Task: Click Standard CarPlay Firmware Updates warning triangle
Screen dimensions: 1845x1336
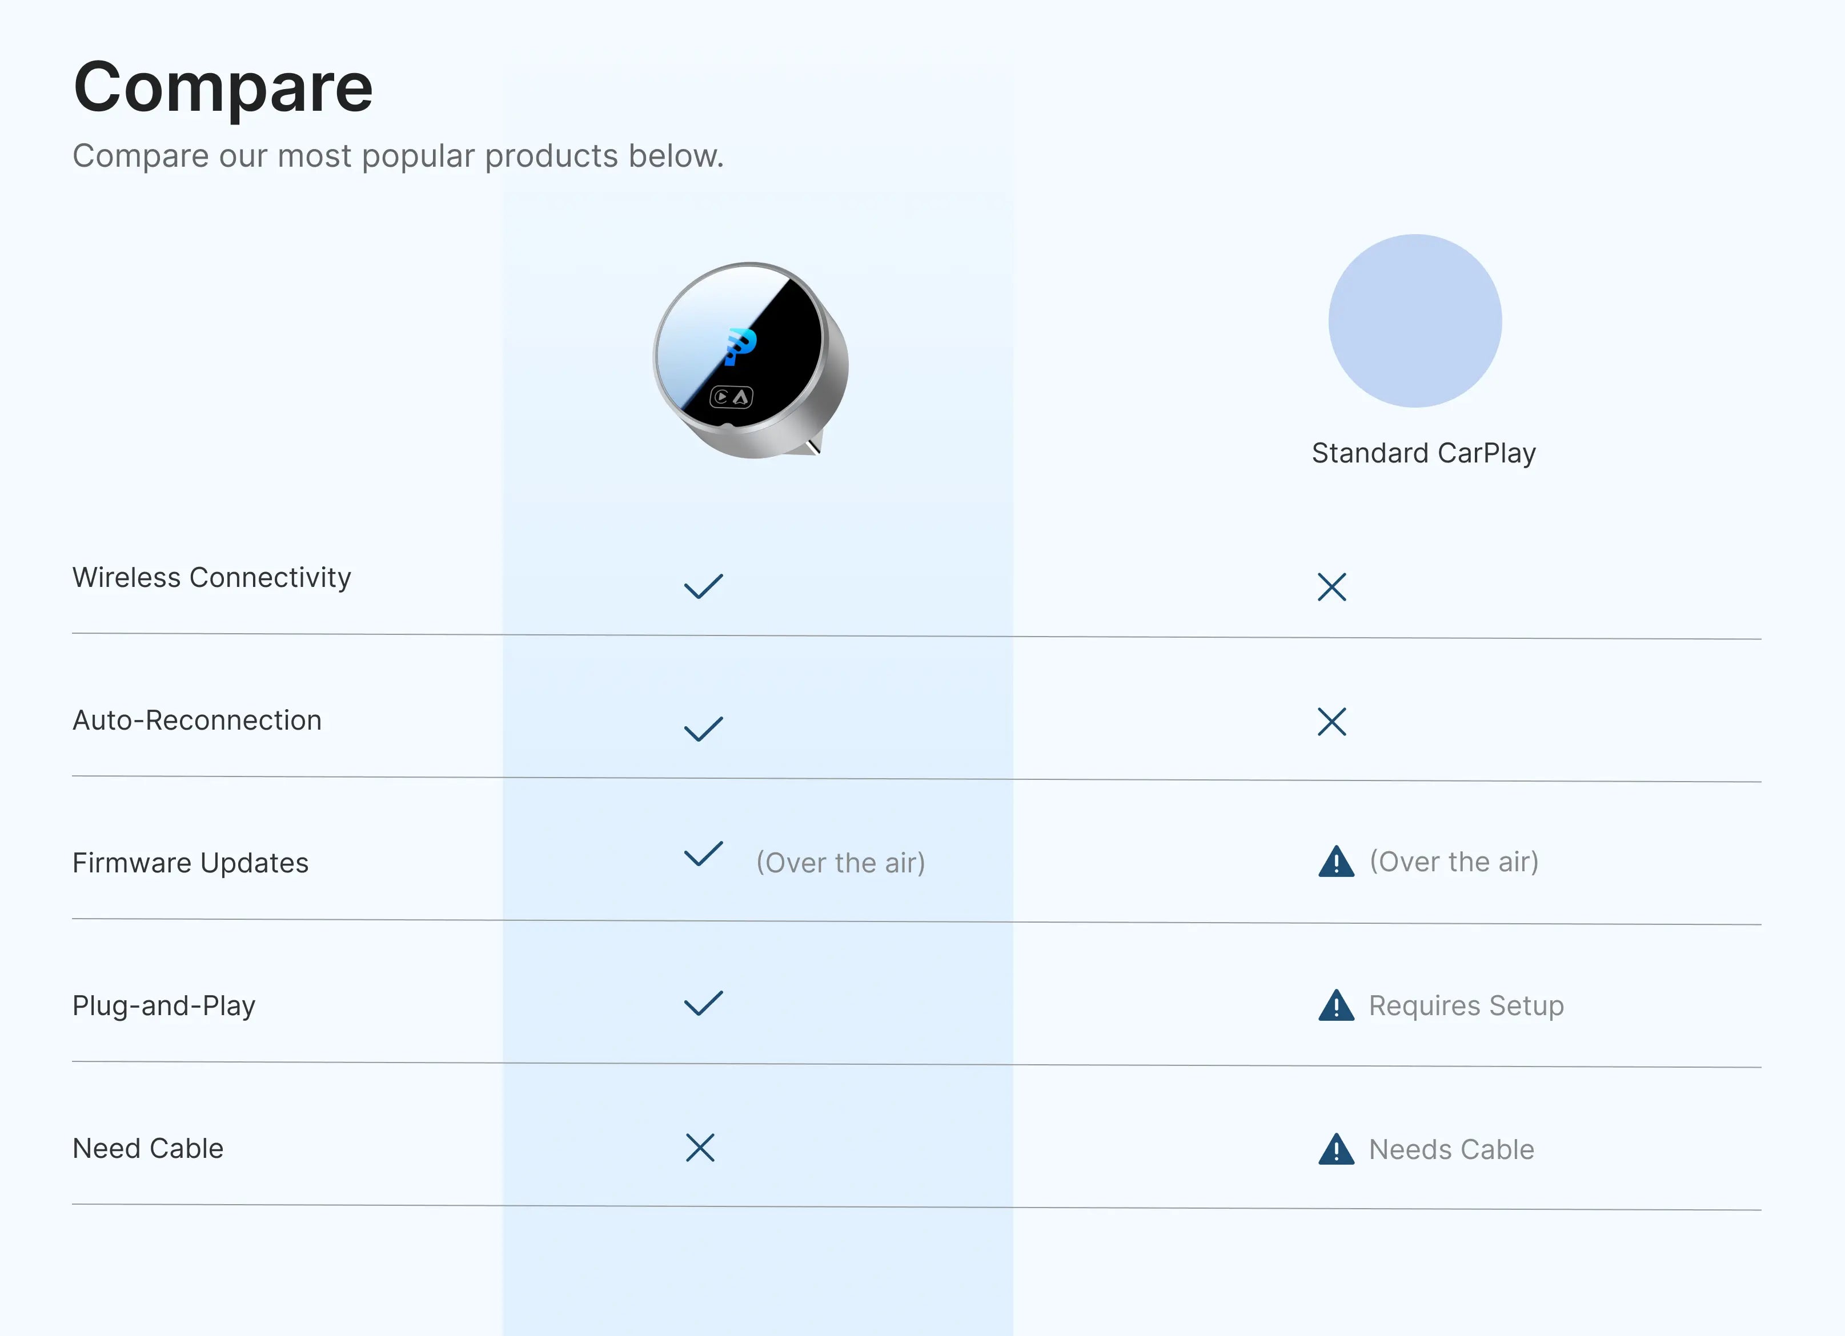Action: [x=1335, y=862]
